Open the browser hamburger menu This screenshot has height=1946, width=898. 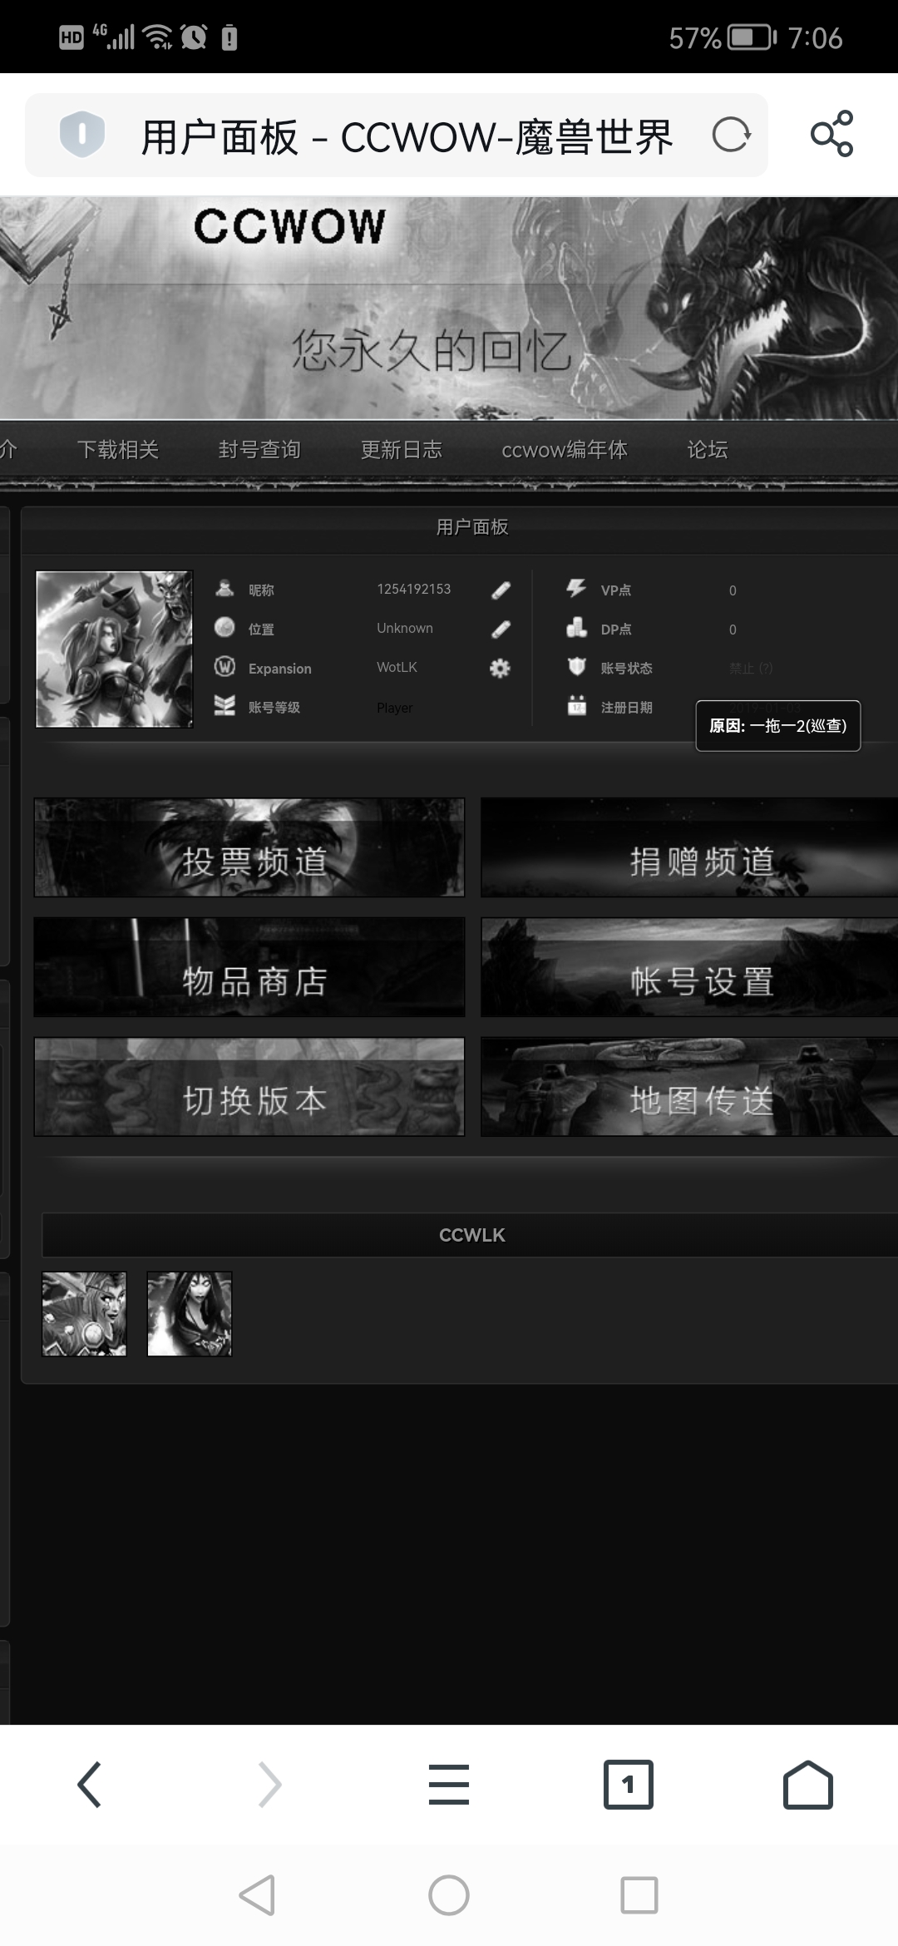point(449,1785)
